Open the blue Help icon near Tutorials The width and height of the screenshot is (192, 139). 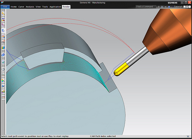point(169,7)
